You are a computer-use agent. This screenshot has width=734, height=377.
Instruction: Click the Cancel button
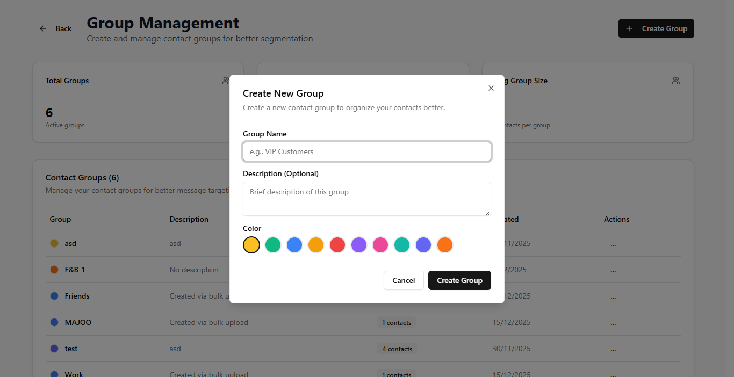404,280
